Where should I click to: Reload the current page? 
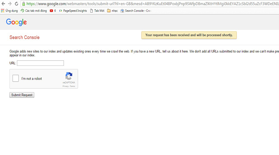tap(16, 4)
